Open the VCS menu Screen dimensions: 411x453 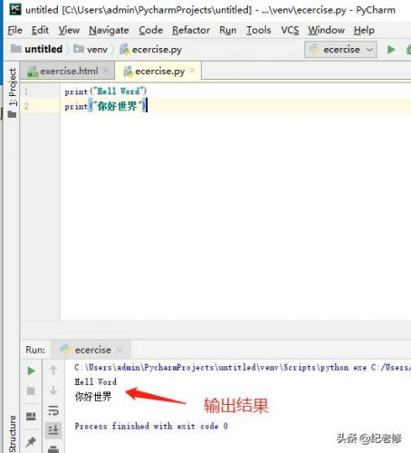click(x=290, y=30)
